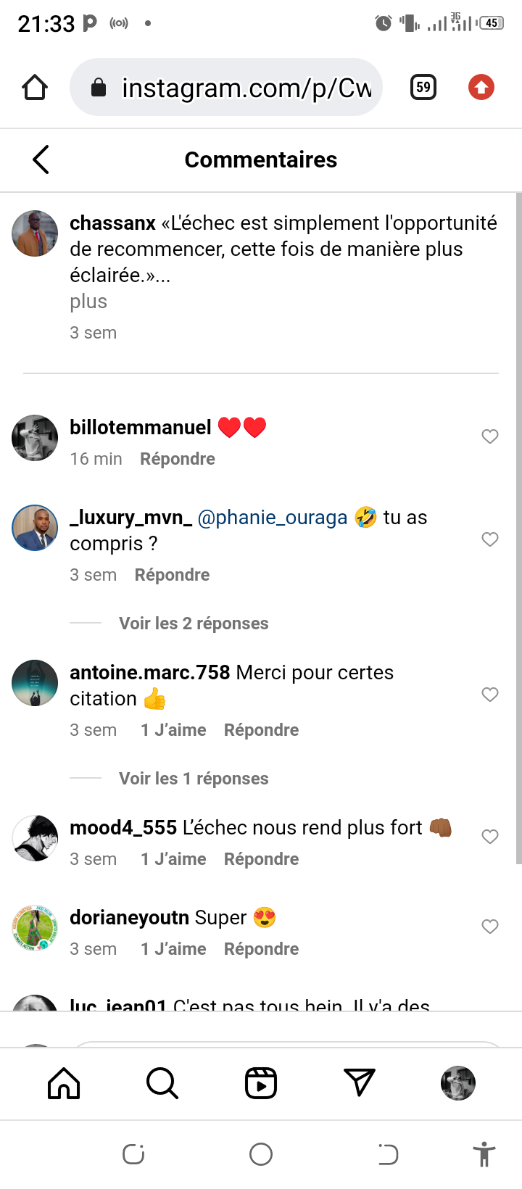Open Instagram search from bottom bar
This screenshot has width=522, height=1189.
(x=162, y=1083)
